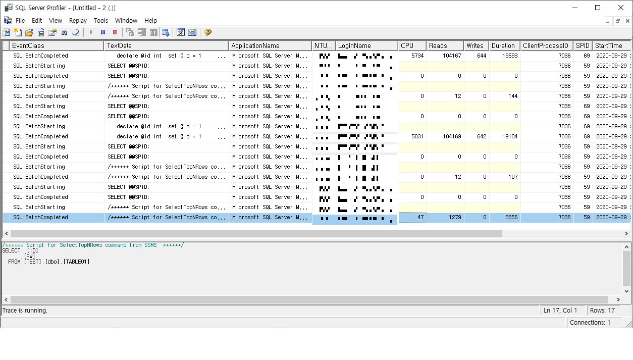Click the Duration value 3856 in highlighted row
This screenshot has width=633, height=360.
point(505,217)
